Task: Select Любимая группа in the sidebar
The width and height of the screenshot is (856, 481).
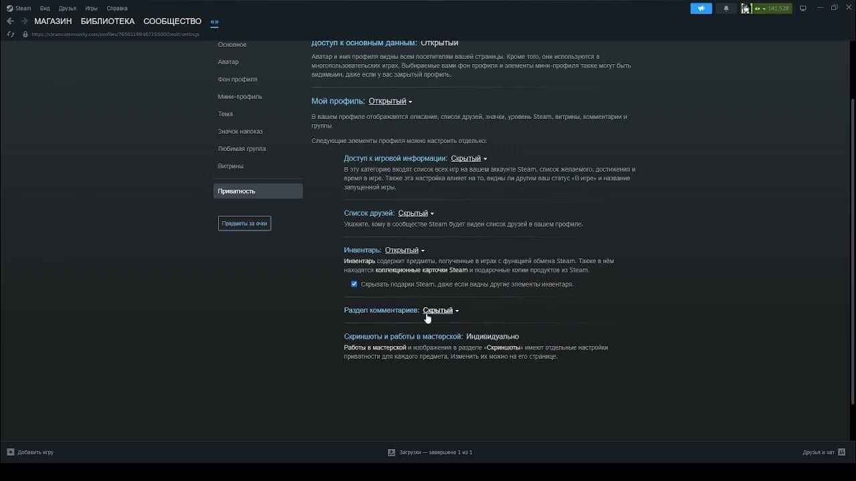Action: point(241,149)
